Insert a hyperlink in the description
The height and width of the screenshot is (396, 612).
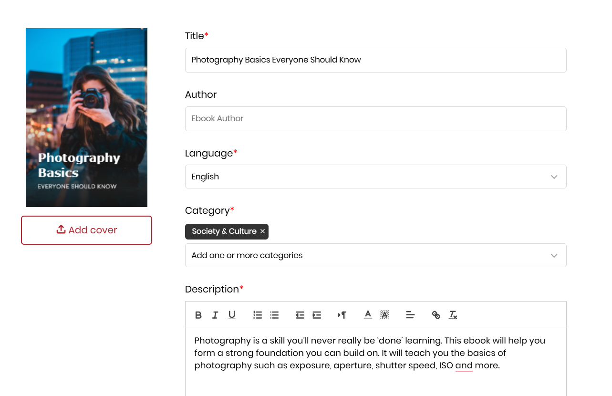[436, 315]
